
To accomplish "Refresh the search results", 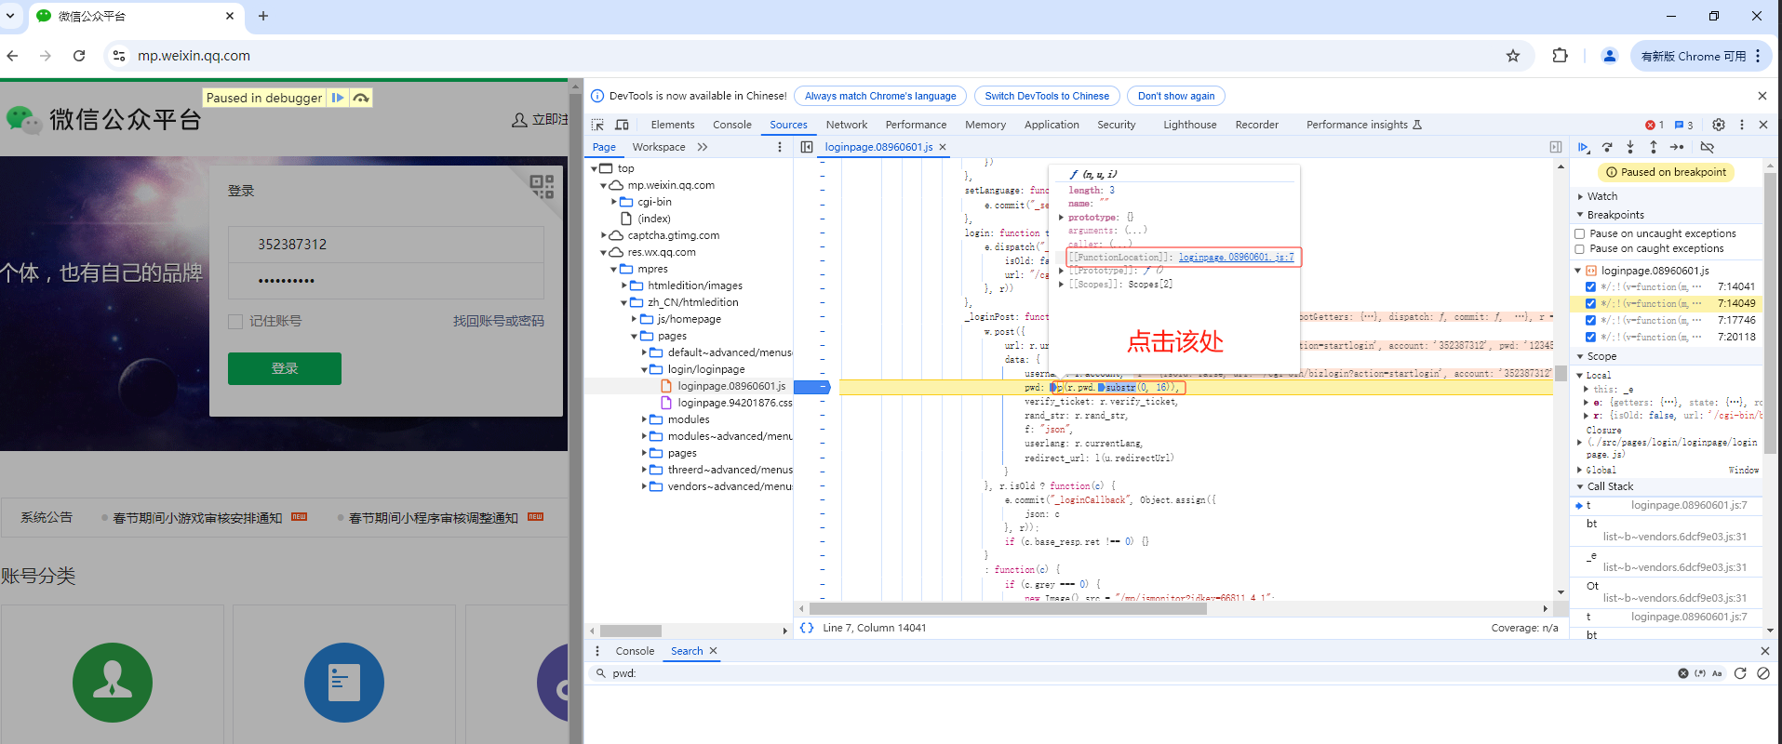I will (x=1740, y=673).
